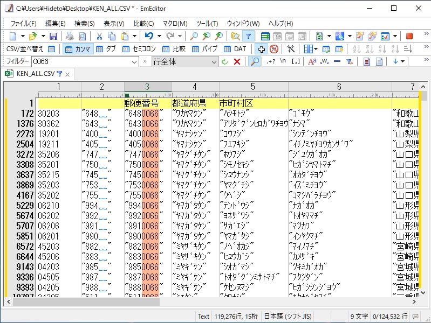Toggle regular expression .+? filter option
The image size is (431, 323).
pyautogui.click(x=270, y=62)
